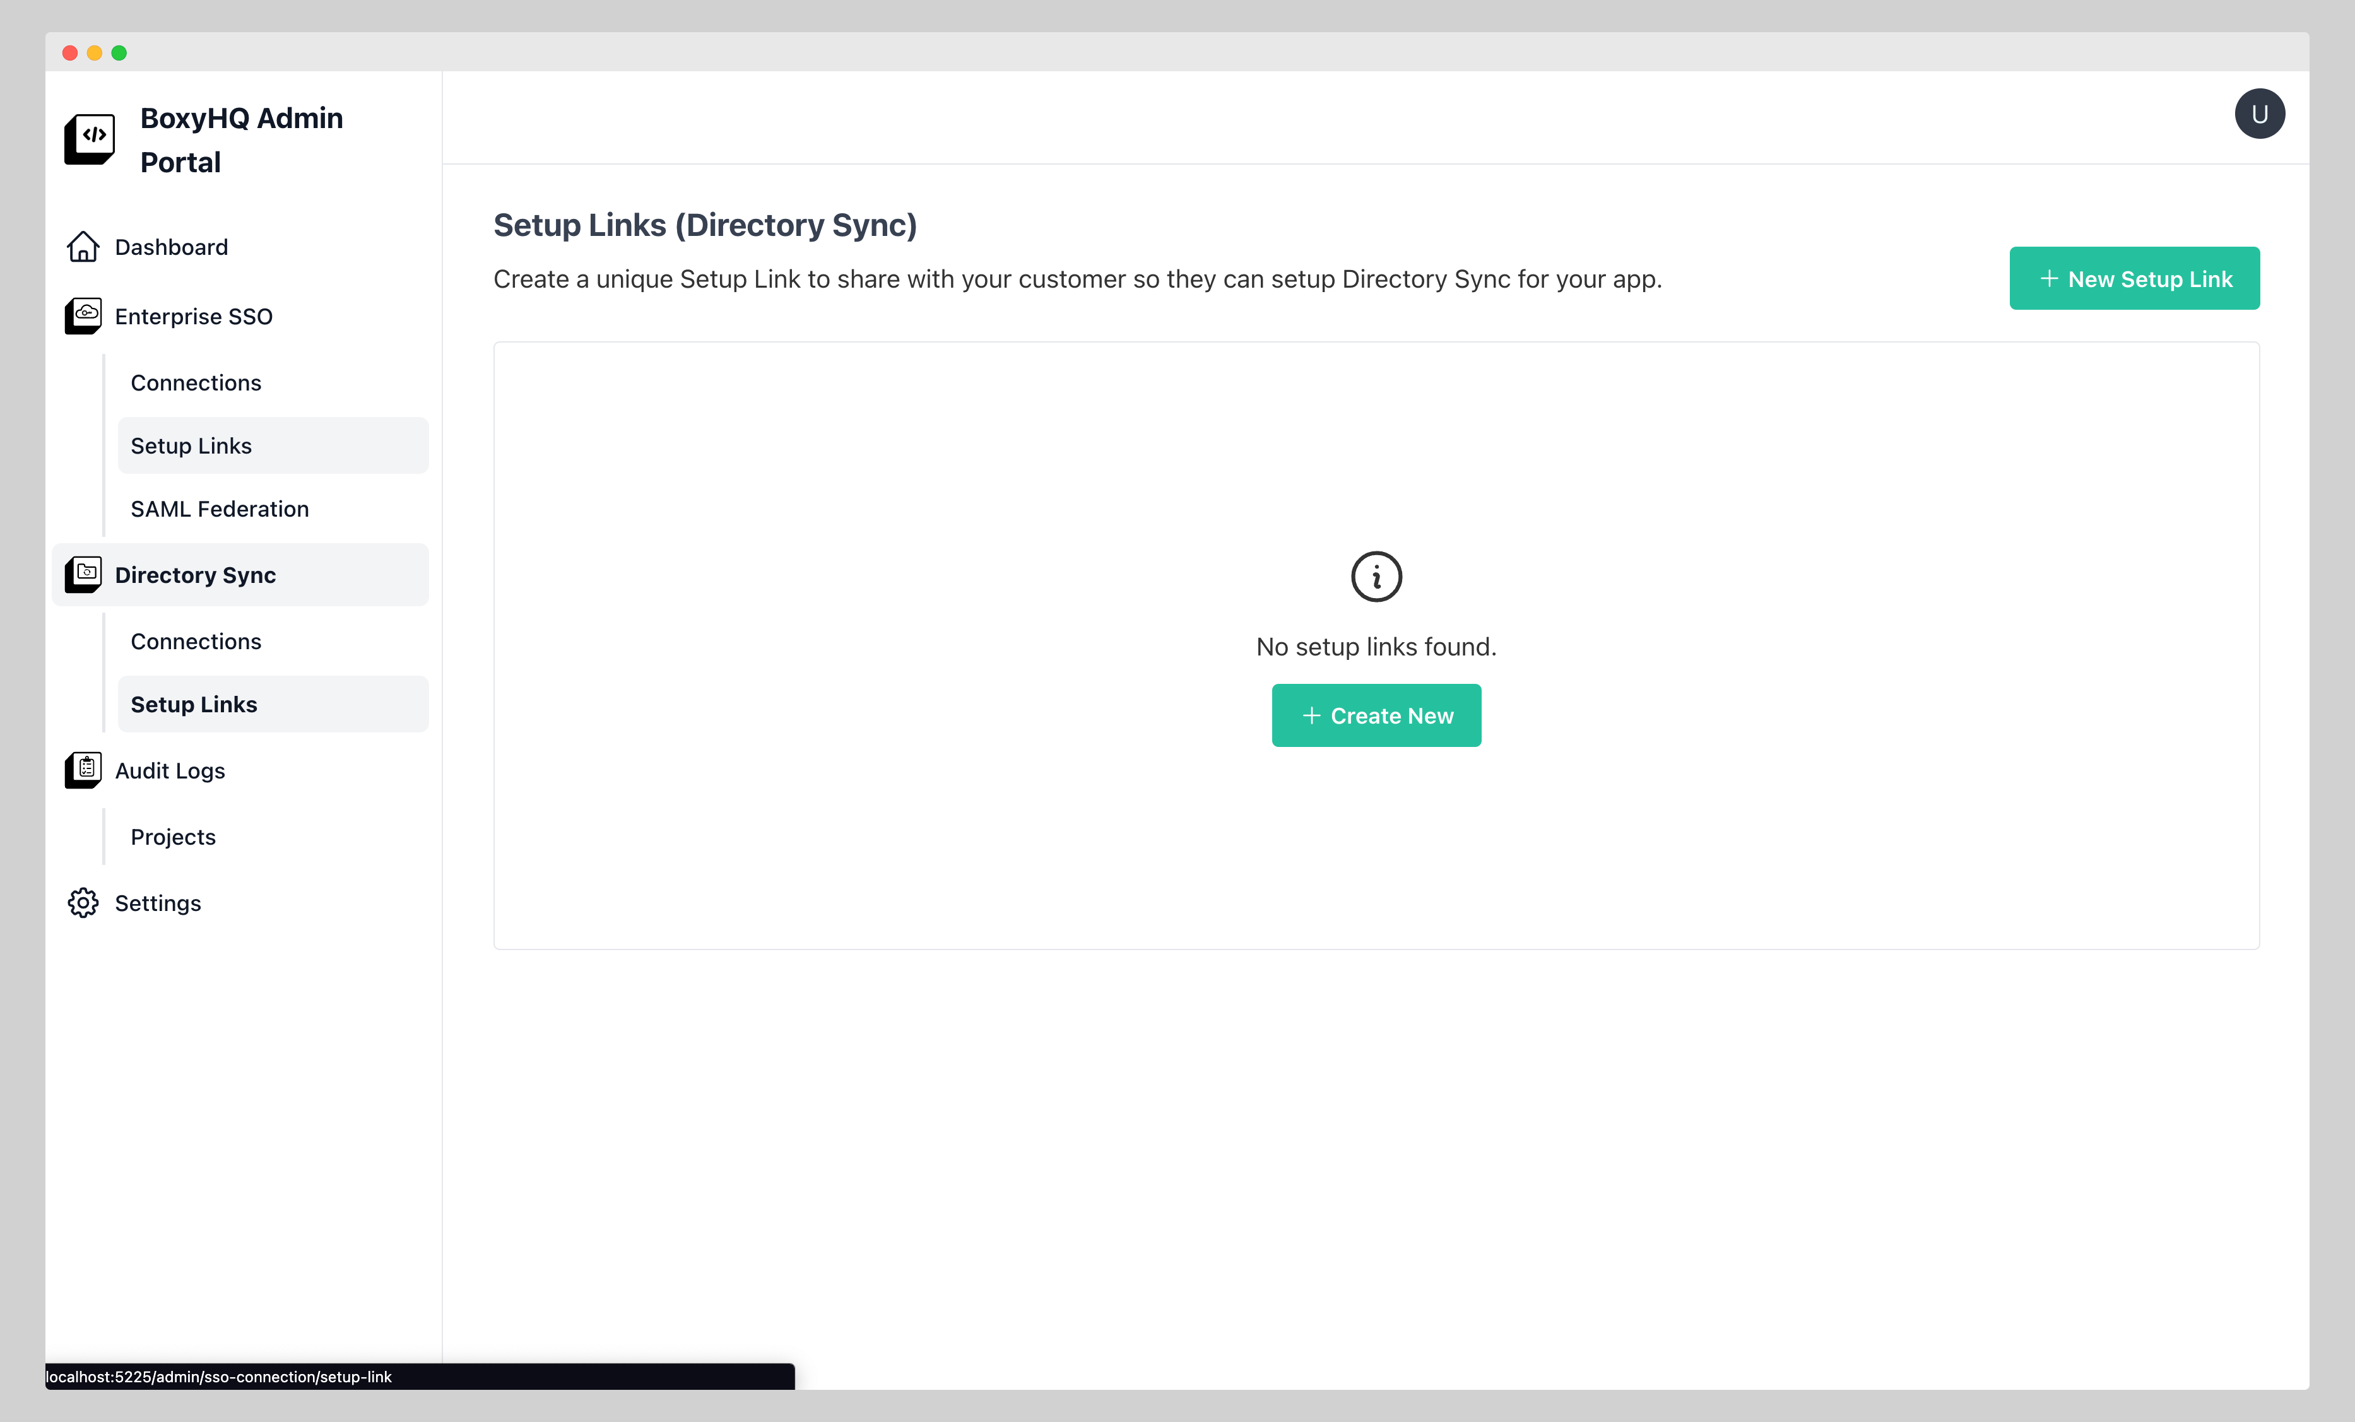The image size is (2355, 1422).
Task: Navigate to the Settings page
Action: pyautogui.click(x=158, y=902)
